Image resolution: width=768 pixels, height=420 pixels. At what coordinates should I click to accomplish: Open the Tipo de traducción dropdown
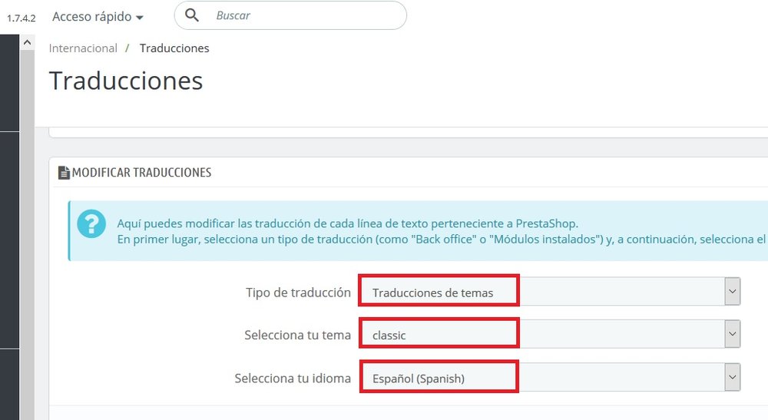[549, 292]
